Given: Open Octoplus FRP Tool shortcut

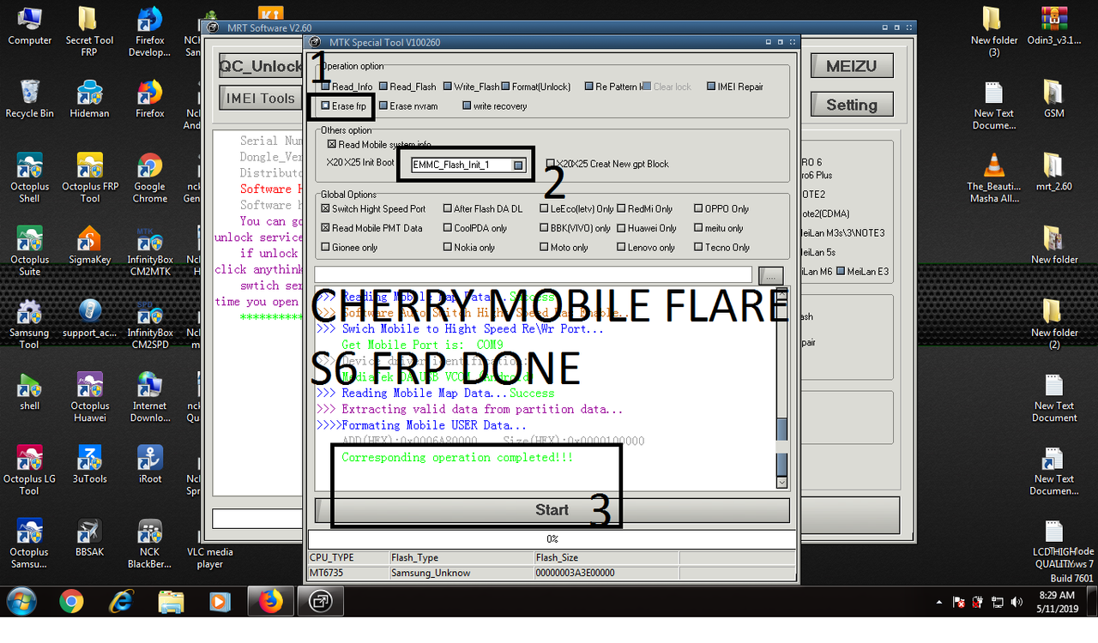Looking at the screenshot, I should 89,177.
